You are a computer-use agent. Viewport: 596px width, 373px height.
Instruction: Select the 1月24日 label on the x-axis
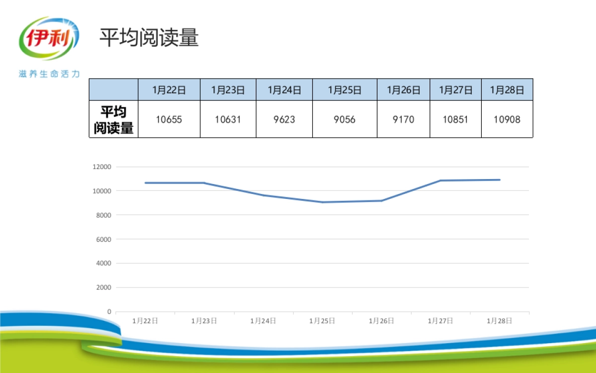(x=264, y=321)
